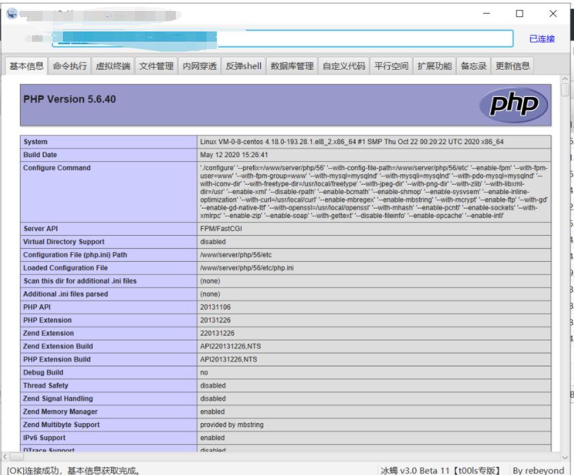Click the PHP Extension label
This screenshot has width=574, height=475.
click(47, 320)
